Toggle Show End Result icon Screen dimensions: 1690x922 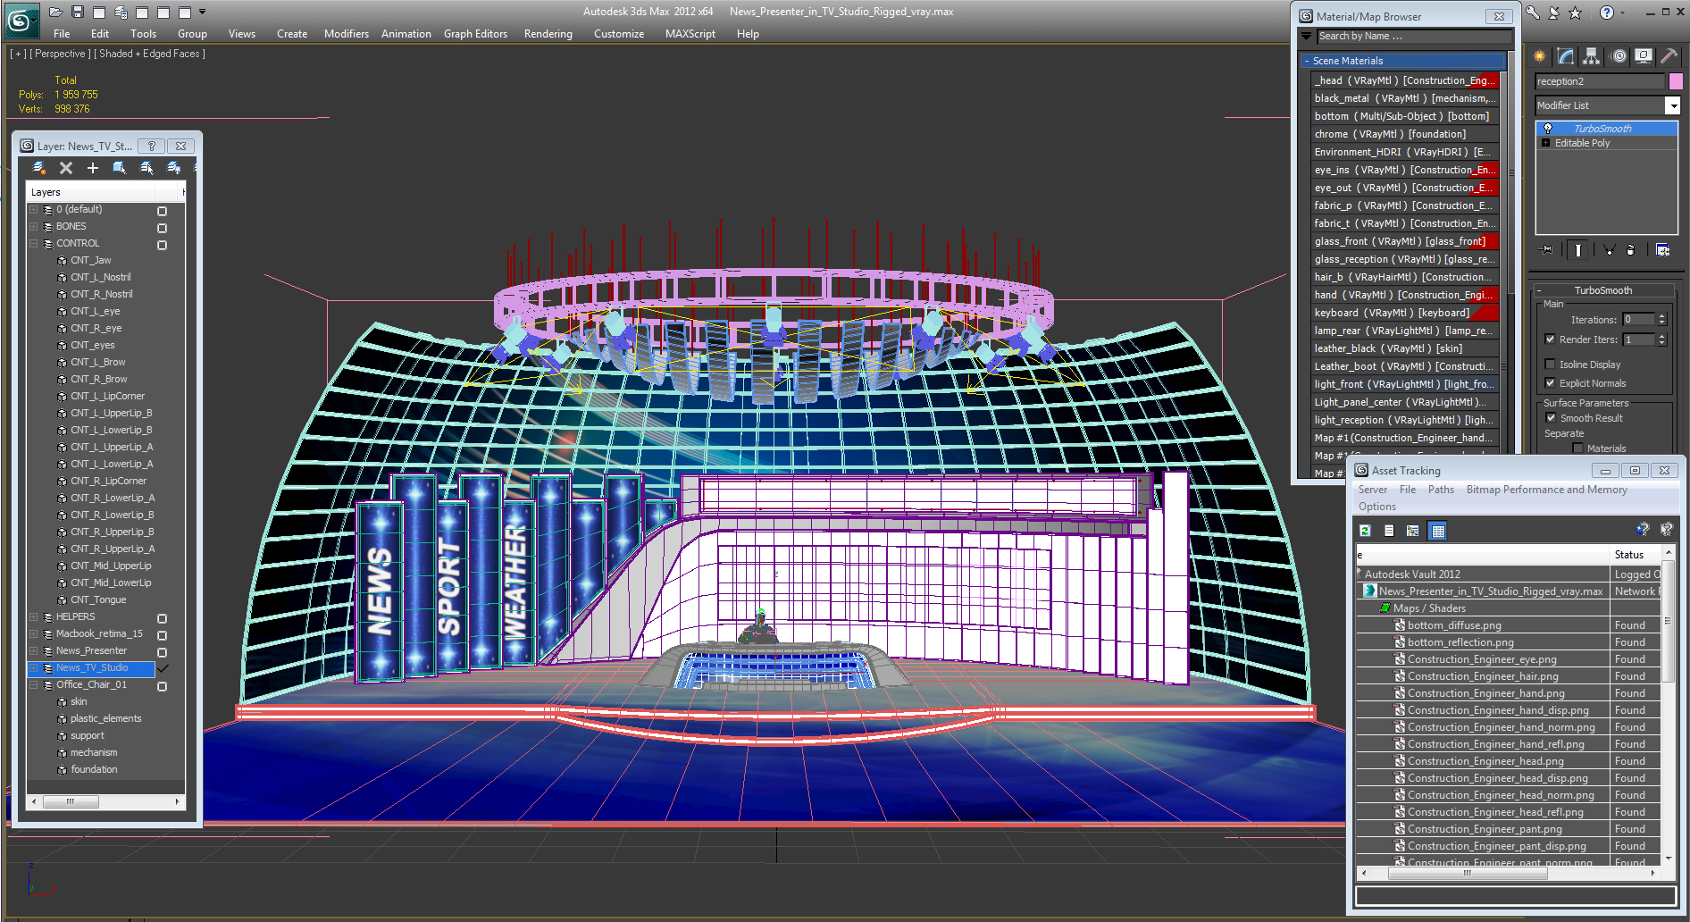click(x=1578, y=250)
